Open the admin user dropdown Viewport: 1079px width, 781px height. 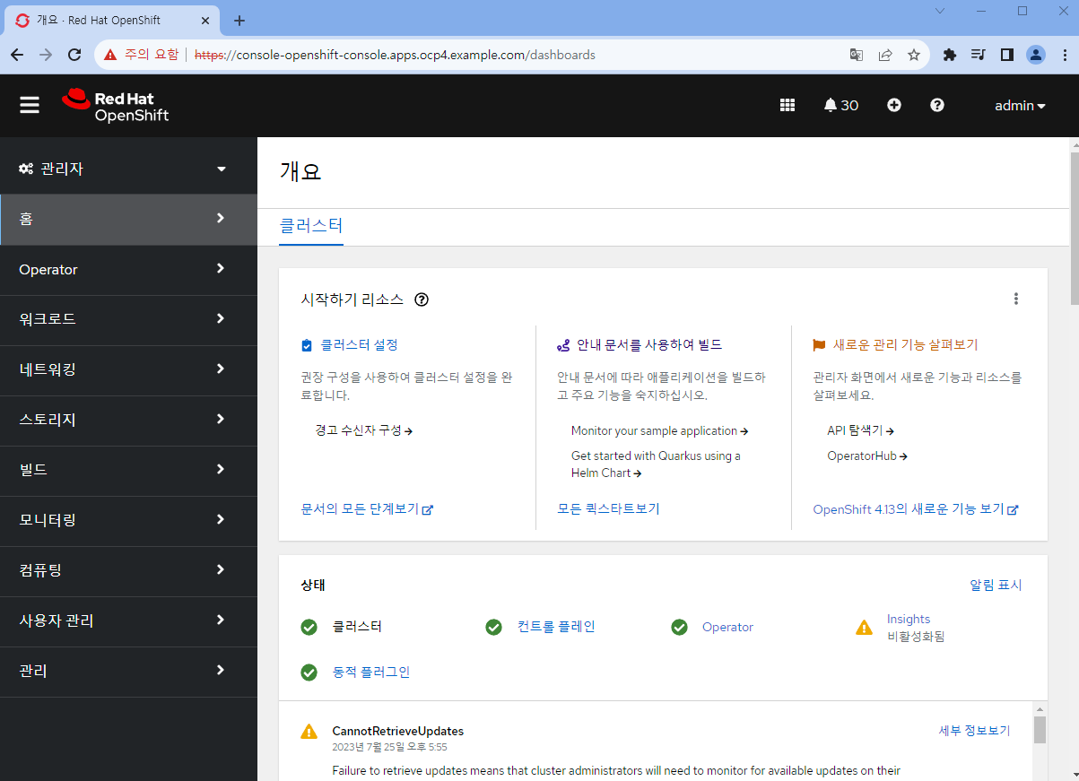1020,106
